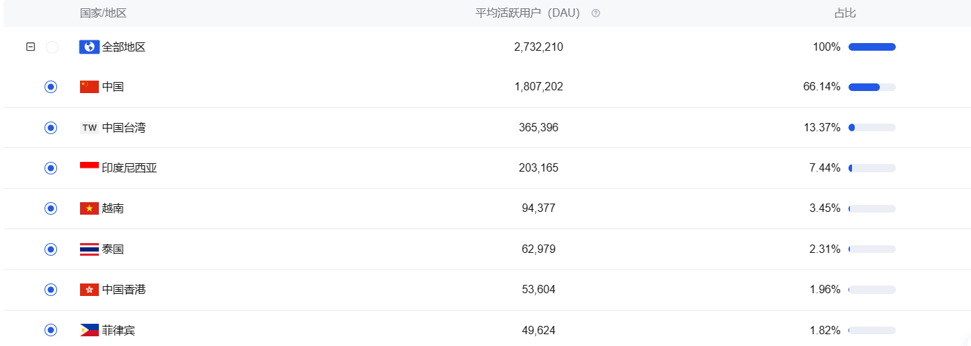971x346 pixels.
Task: Click the 中国台湾 region name
Action: [x=124, y=128]
